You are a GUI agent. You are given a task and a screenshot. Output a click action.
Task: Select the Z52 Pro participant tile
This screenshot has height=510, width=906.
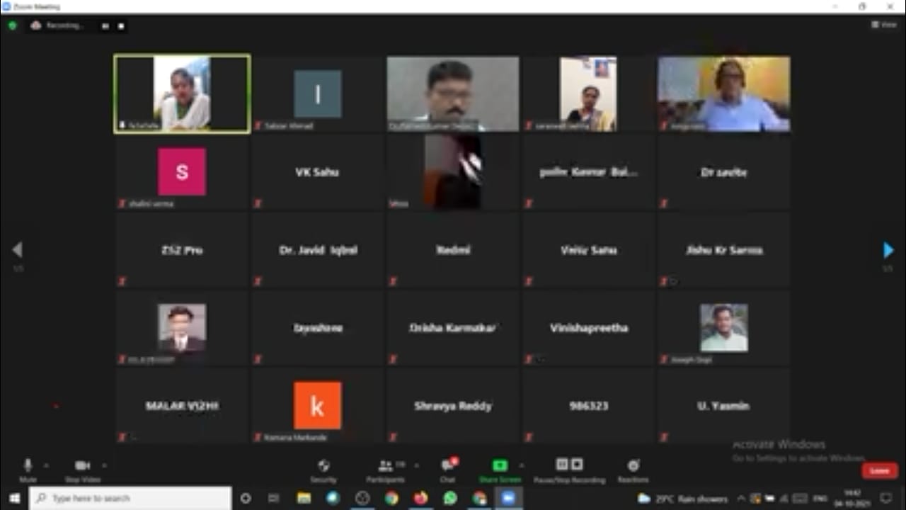182,250
